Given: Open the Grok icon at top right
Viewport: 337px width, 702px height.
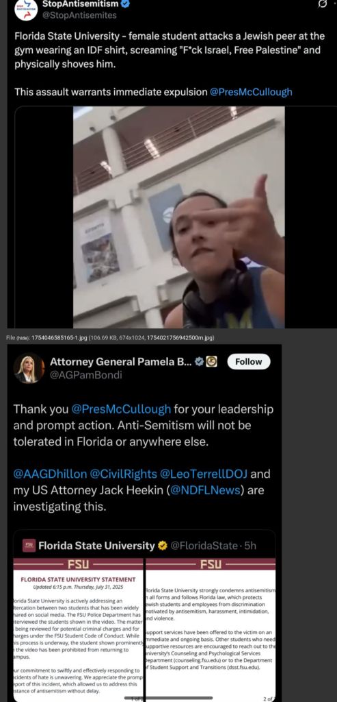Looking at the screenshot, I should (321, 5).
